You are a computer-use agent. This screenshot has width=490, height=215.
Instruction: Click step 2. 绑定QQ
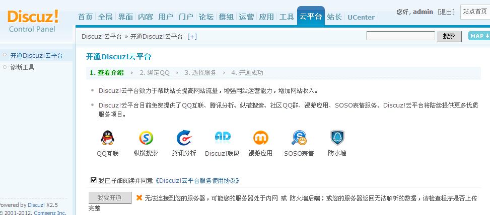[155, 73]
